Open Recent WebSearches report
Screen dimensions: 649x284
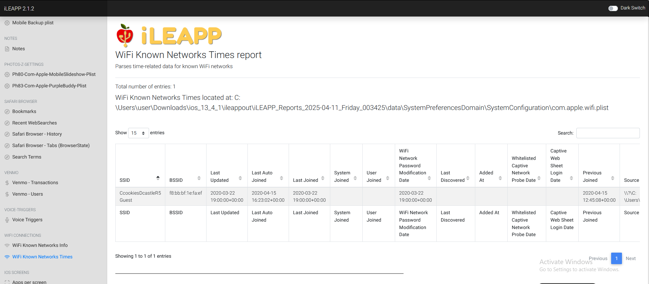click(34, 123)
